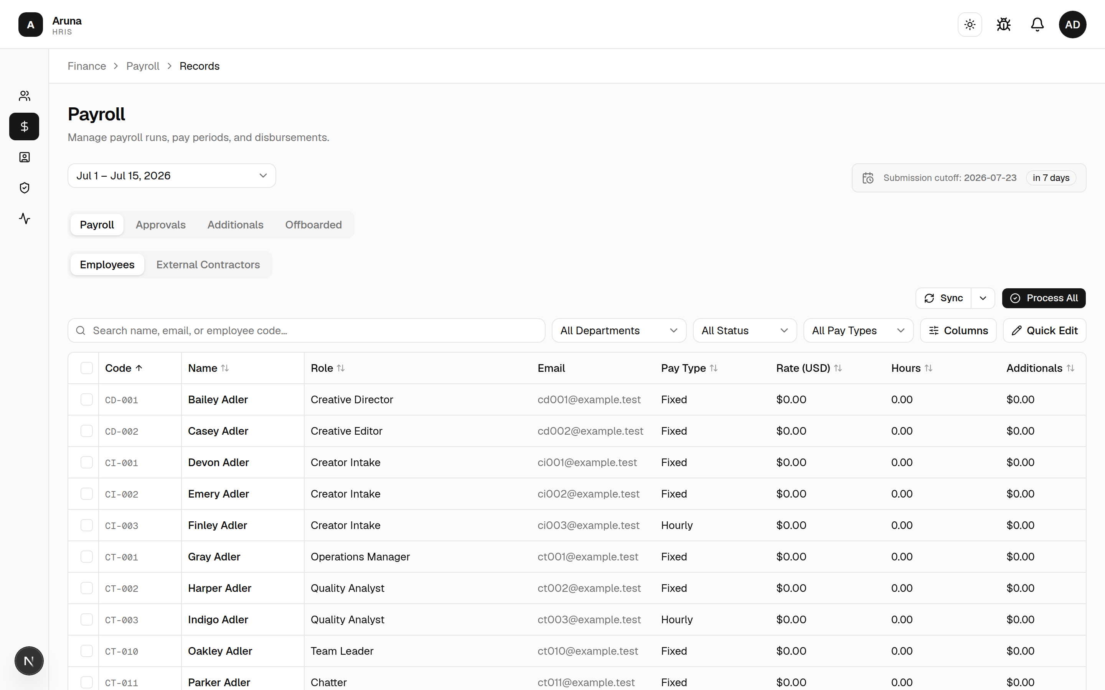Open the Columns settings button
This screenshot has height=690, width=1105.
point(958,330)
